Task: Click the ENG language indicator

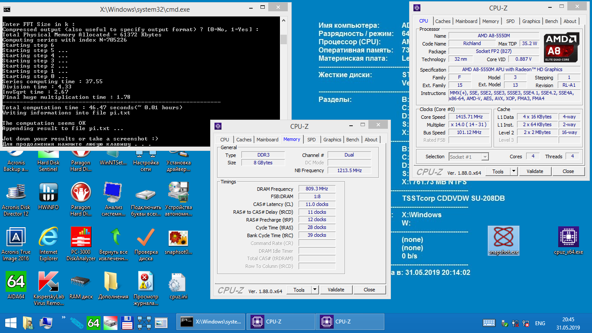Action: 540,323
